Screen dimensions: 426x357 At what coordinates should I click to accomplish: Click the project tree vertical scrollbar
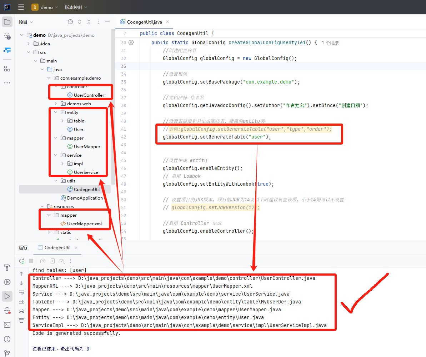click(x=113, y=107)
